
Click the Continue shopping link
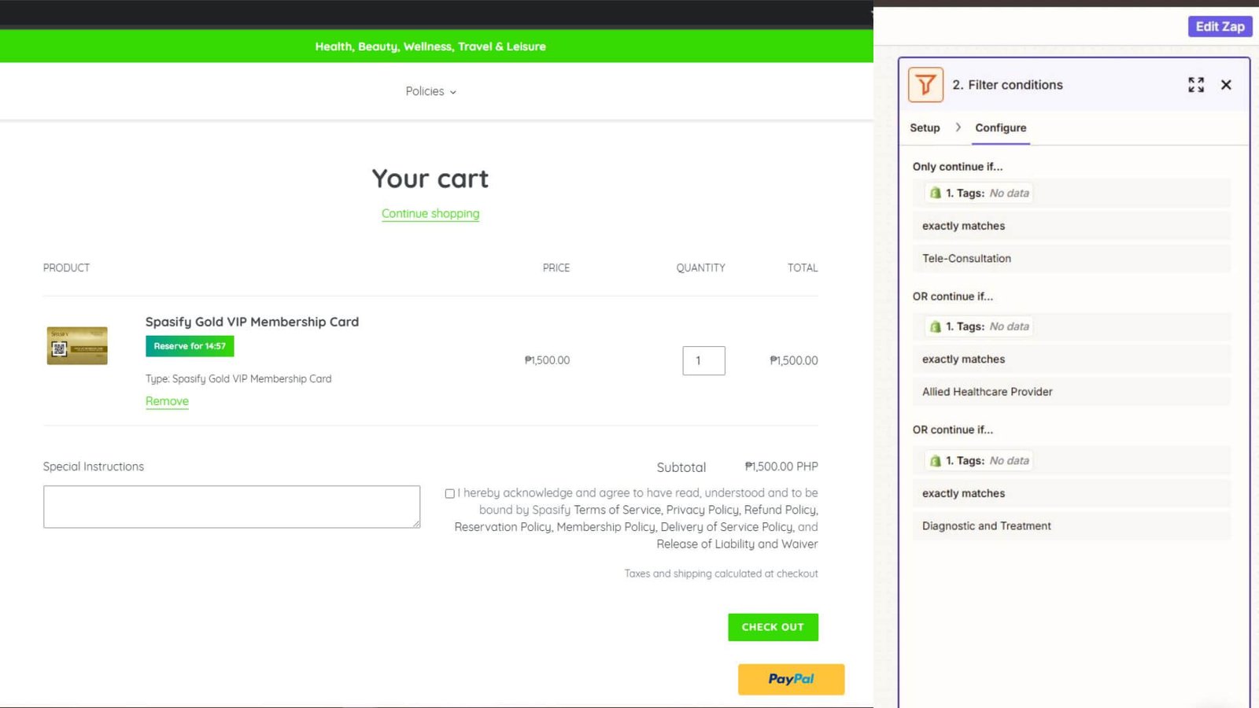click(430, 213)
